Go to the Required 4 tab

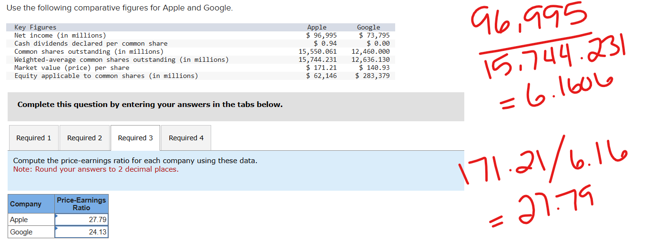pyautogui.click(x=186, y=138)
